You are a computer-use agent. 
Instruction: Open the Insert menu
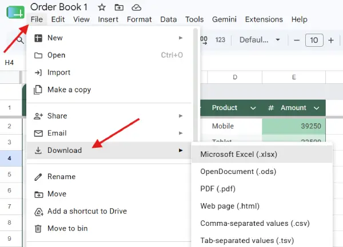(108, 19)
